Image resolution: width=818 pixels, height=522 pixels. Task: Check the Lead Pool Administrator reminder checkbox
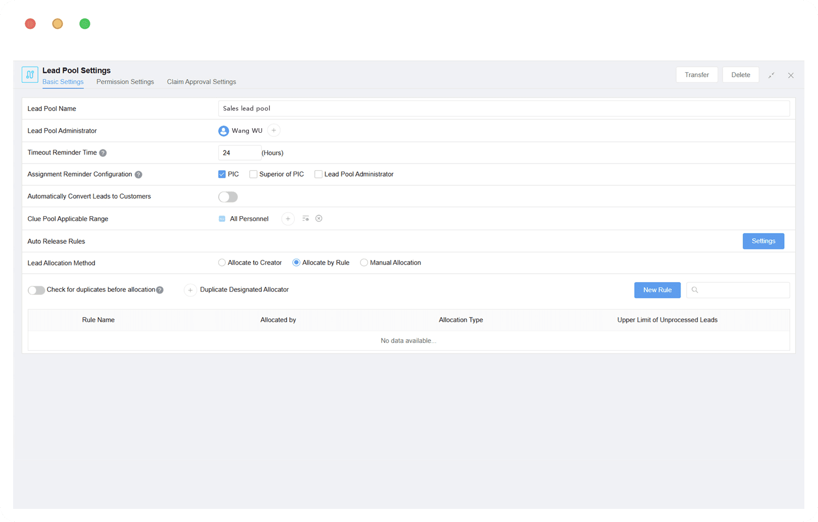pyautogui.click(x=318, y=174)
